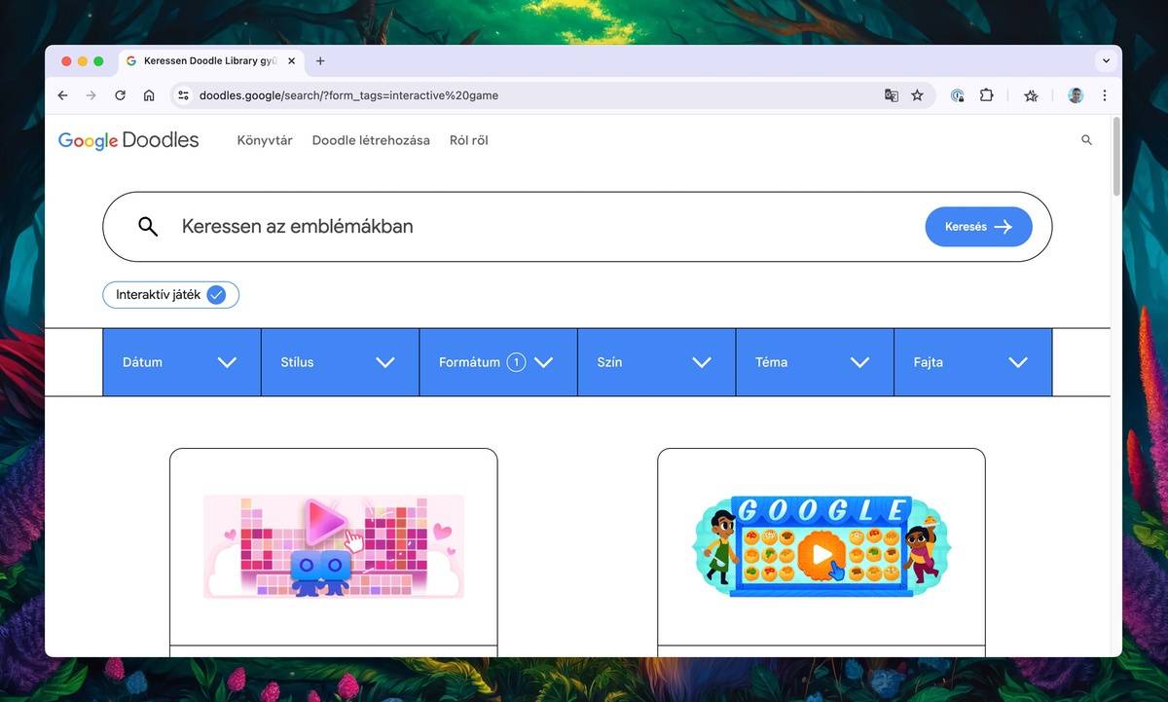Remove the Interaktív játék filter chip
Image resolution: width=1168 pixels, height=702 pixels.
[x=170, y=295]
